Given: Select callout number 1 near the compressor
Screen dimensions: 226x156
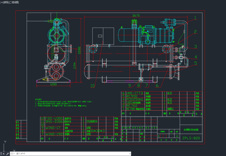Looking at the screenshot, I should [195, 18].
